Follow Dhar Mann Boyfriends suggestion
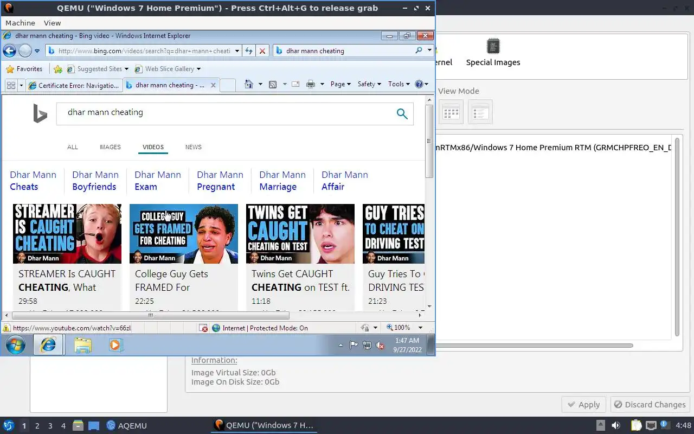The width and height of the screenshot is (694, 434). 95,181
